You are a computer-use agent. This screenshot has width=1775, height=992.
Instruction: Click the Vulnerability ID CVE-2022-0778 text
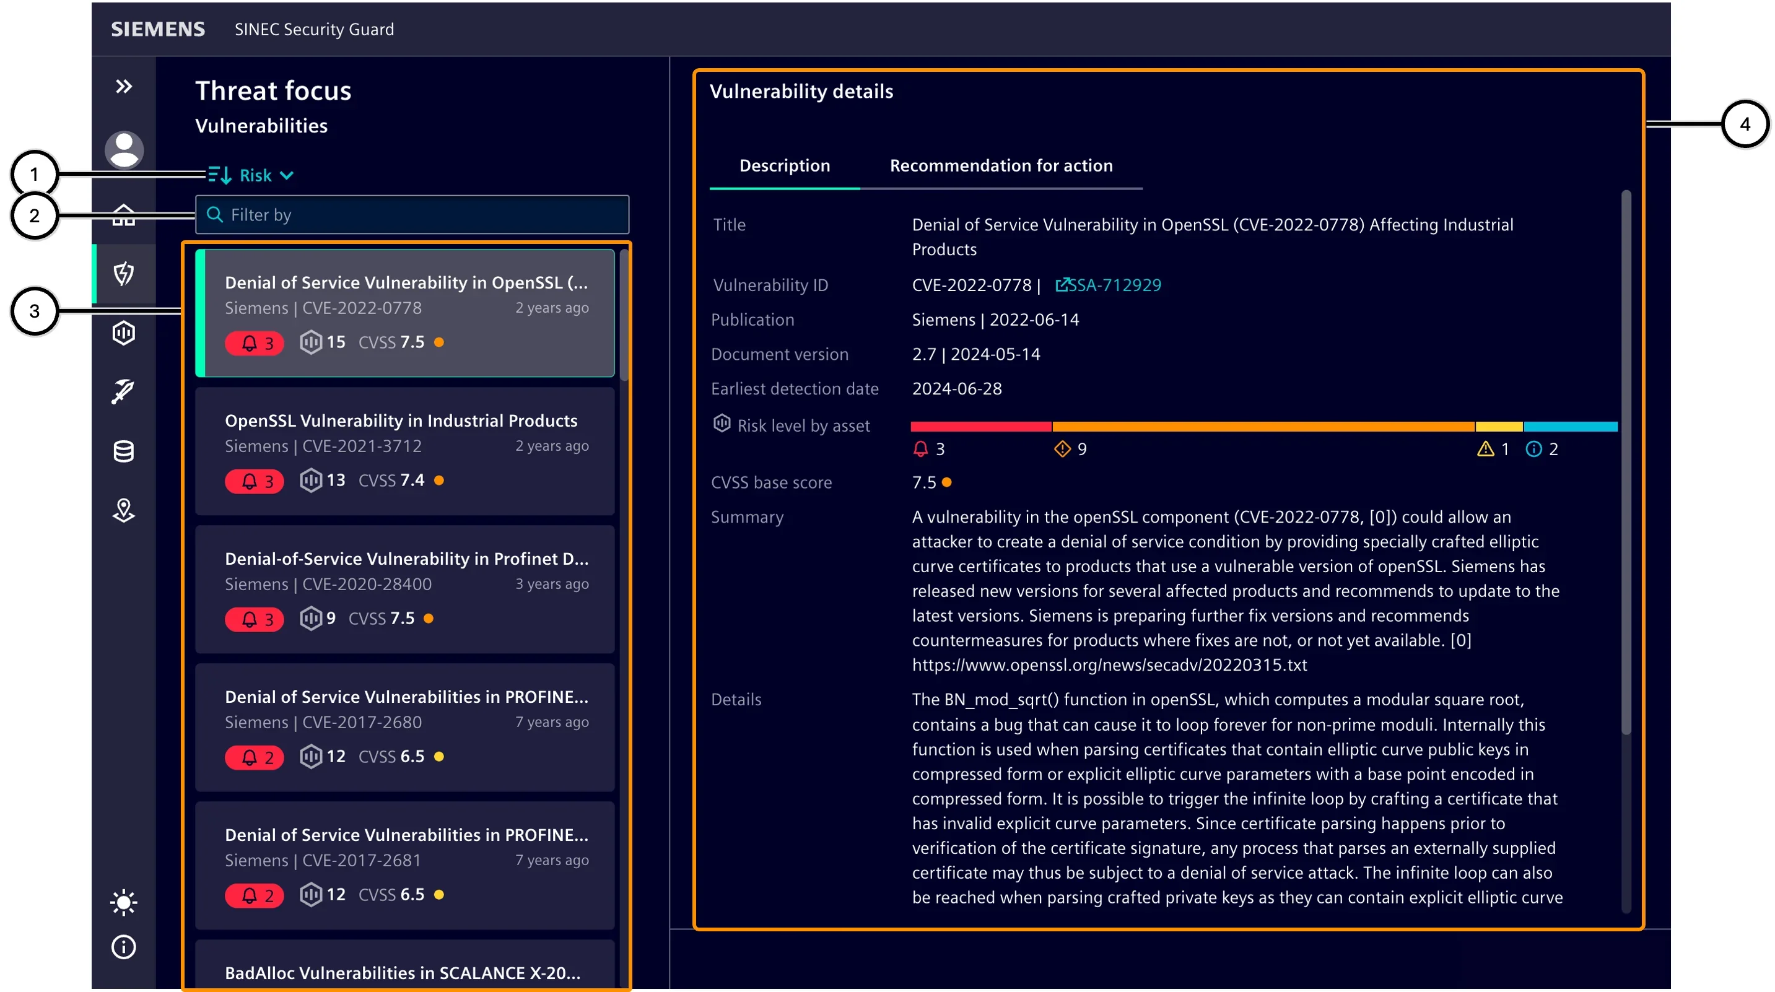click(972, 284)
